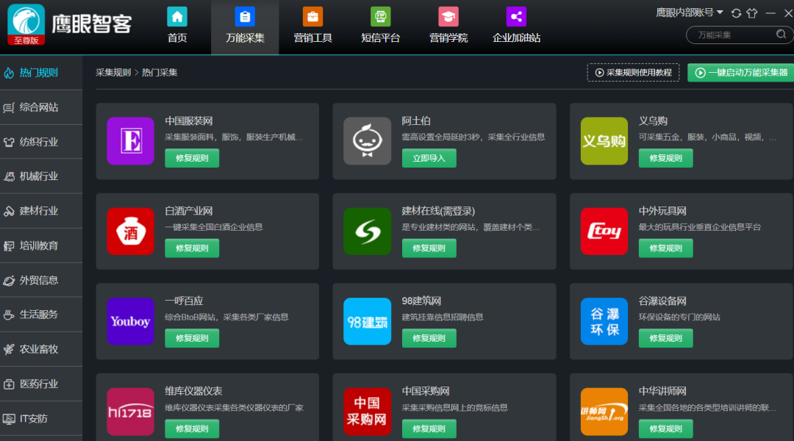Switch to the 万能采集 tab
794x441 pixels.
245,27
